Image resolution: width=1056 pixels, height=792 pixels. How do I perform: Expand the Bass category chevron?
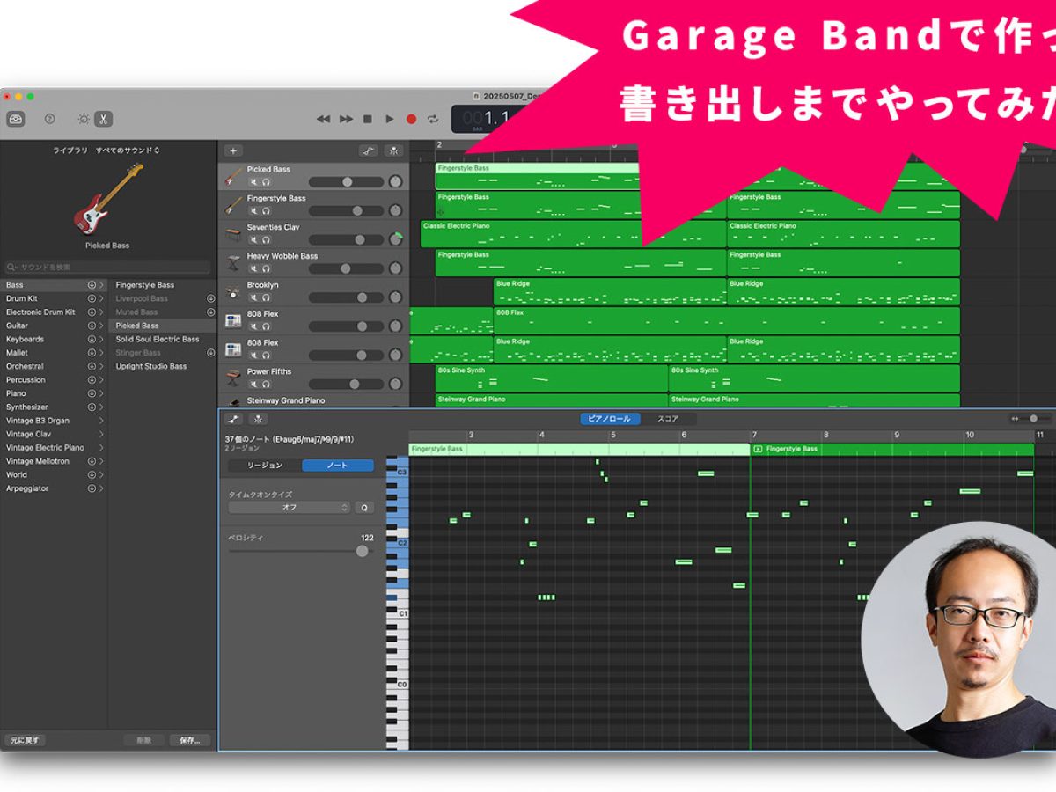pyautogui.click(x=101, y=285)
